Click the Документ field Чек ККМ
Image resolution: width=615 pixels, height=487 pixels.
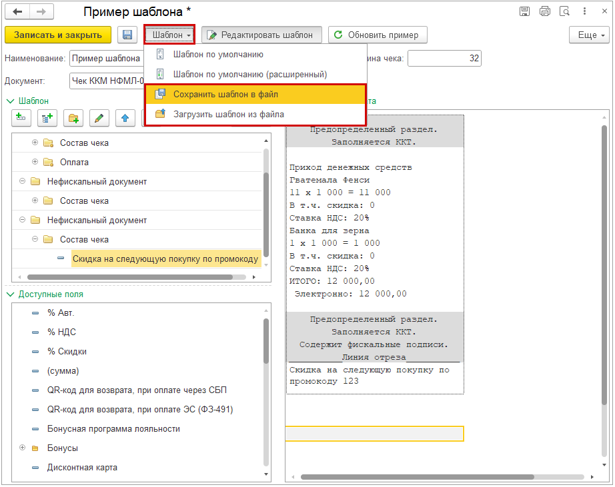coord(107,81)
